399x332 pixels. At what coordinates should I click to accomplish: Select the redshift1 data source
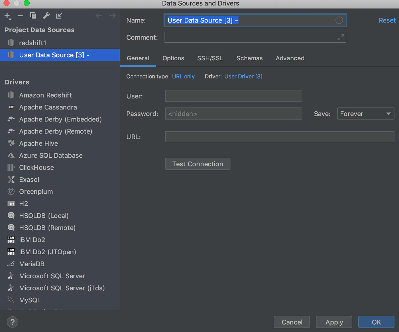click(32, 43)
